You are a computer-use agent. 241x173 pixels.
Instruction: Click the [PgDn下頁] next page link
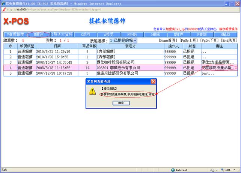point(210,40)
